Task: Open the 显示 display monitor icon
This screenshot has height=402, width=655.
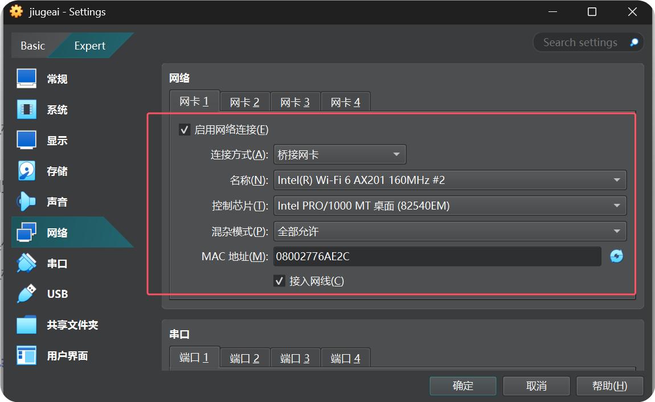Action: [26, 140]
